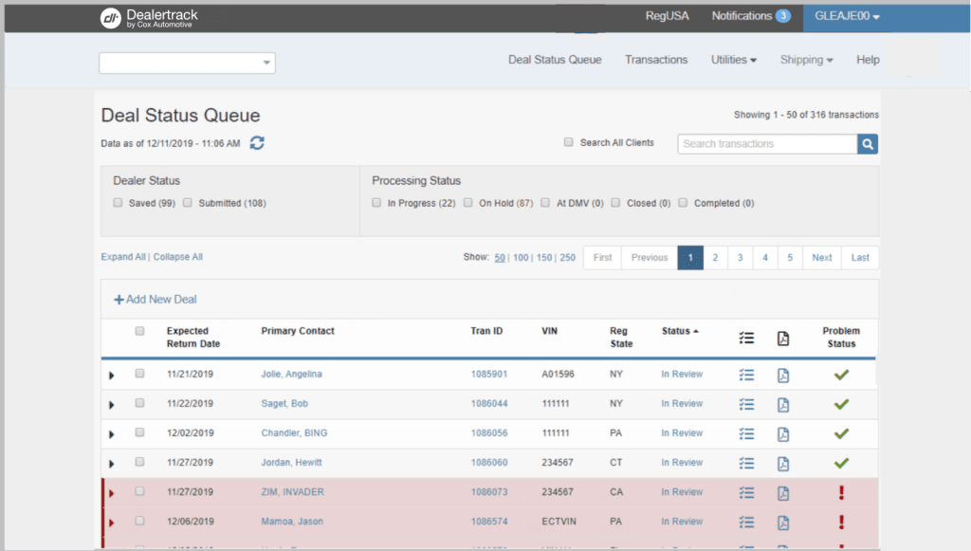Open transaction 1085901 link
Viewport: 971px width, 551px height.
point(489,374)
